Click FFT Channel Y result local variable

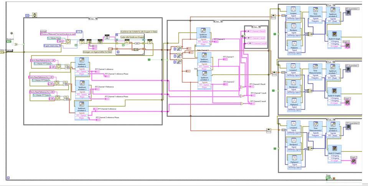[x=255, y=38]
